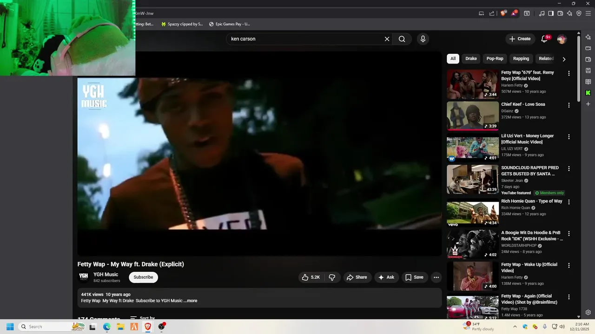Start voice search with microphone
The image size is (595, 334).
coord(423,39)
